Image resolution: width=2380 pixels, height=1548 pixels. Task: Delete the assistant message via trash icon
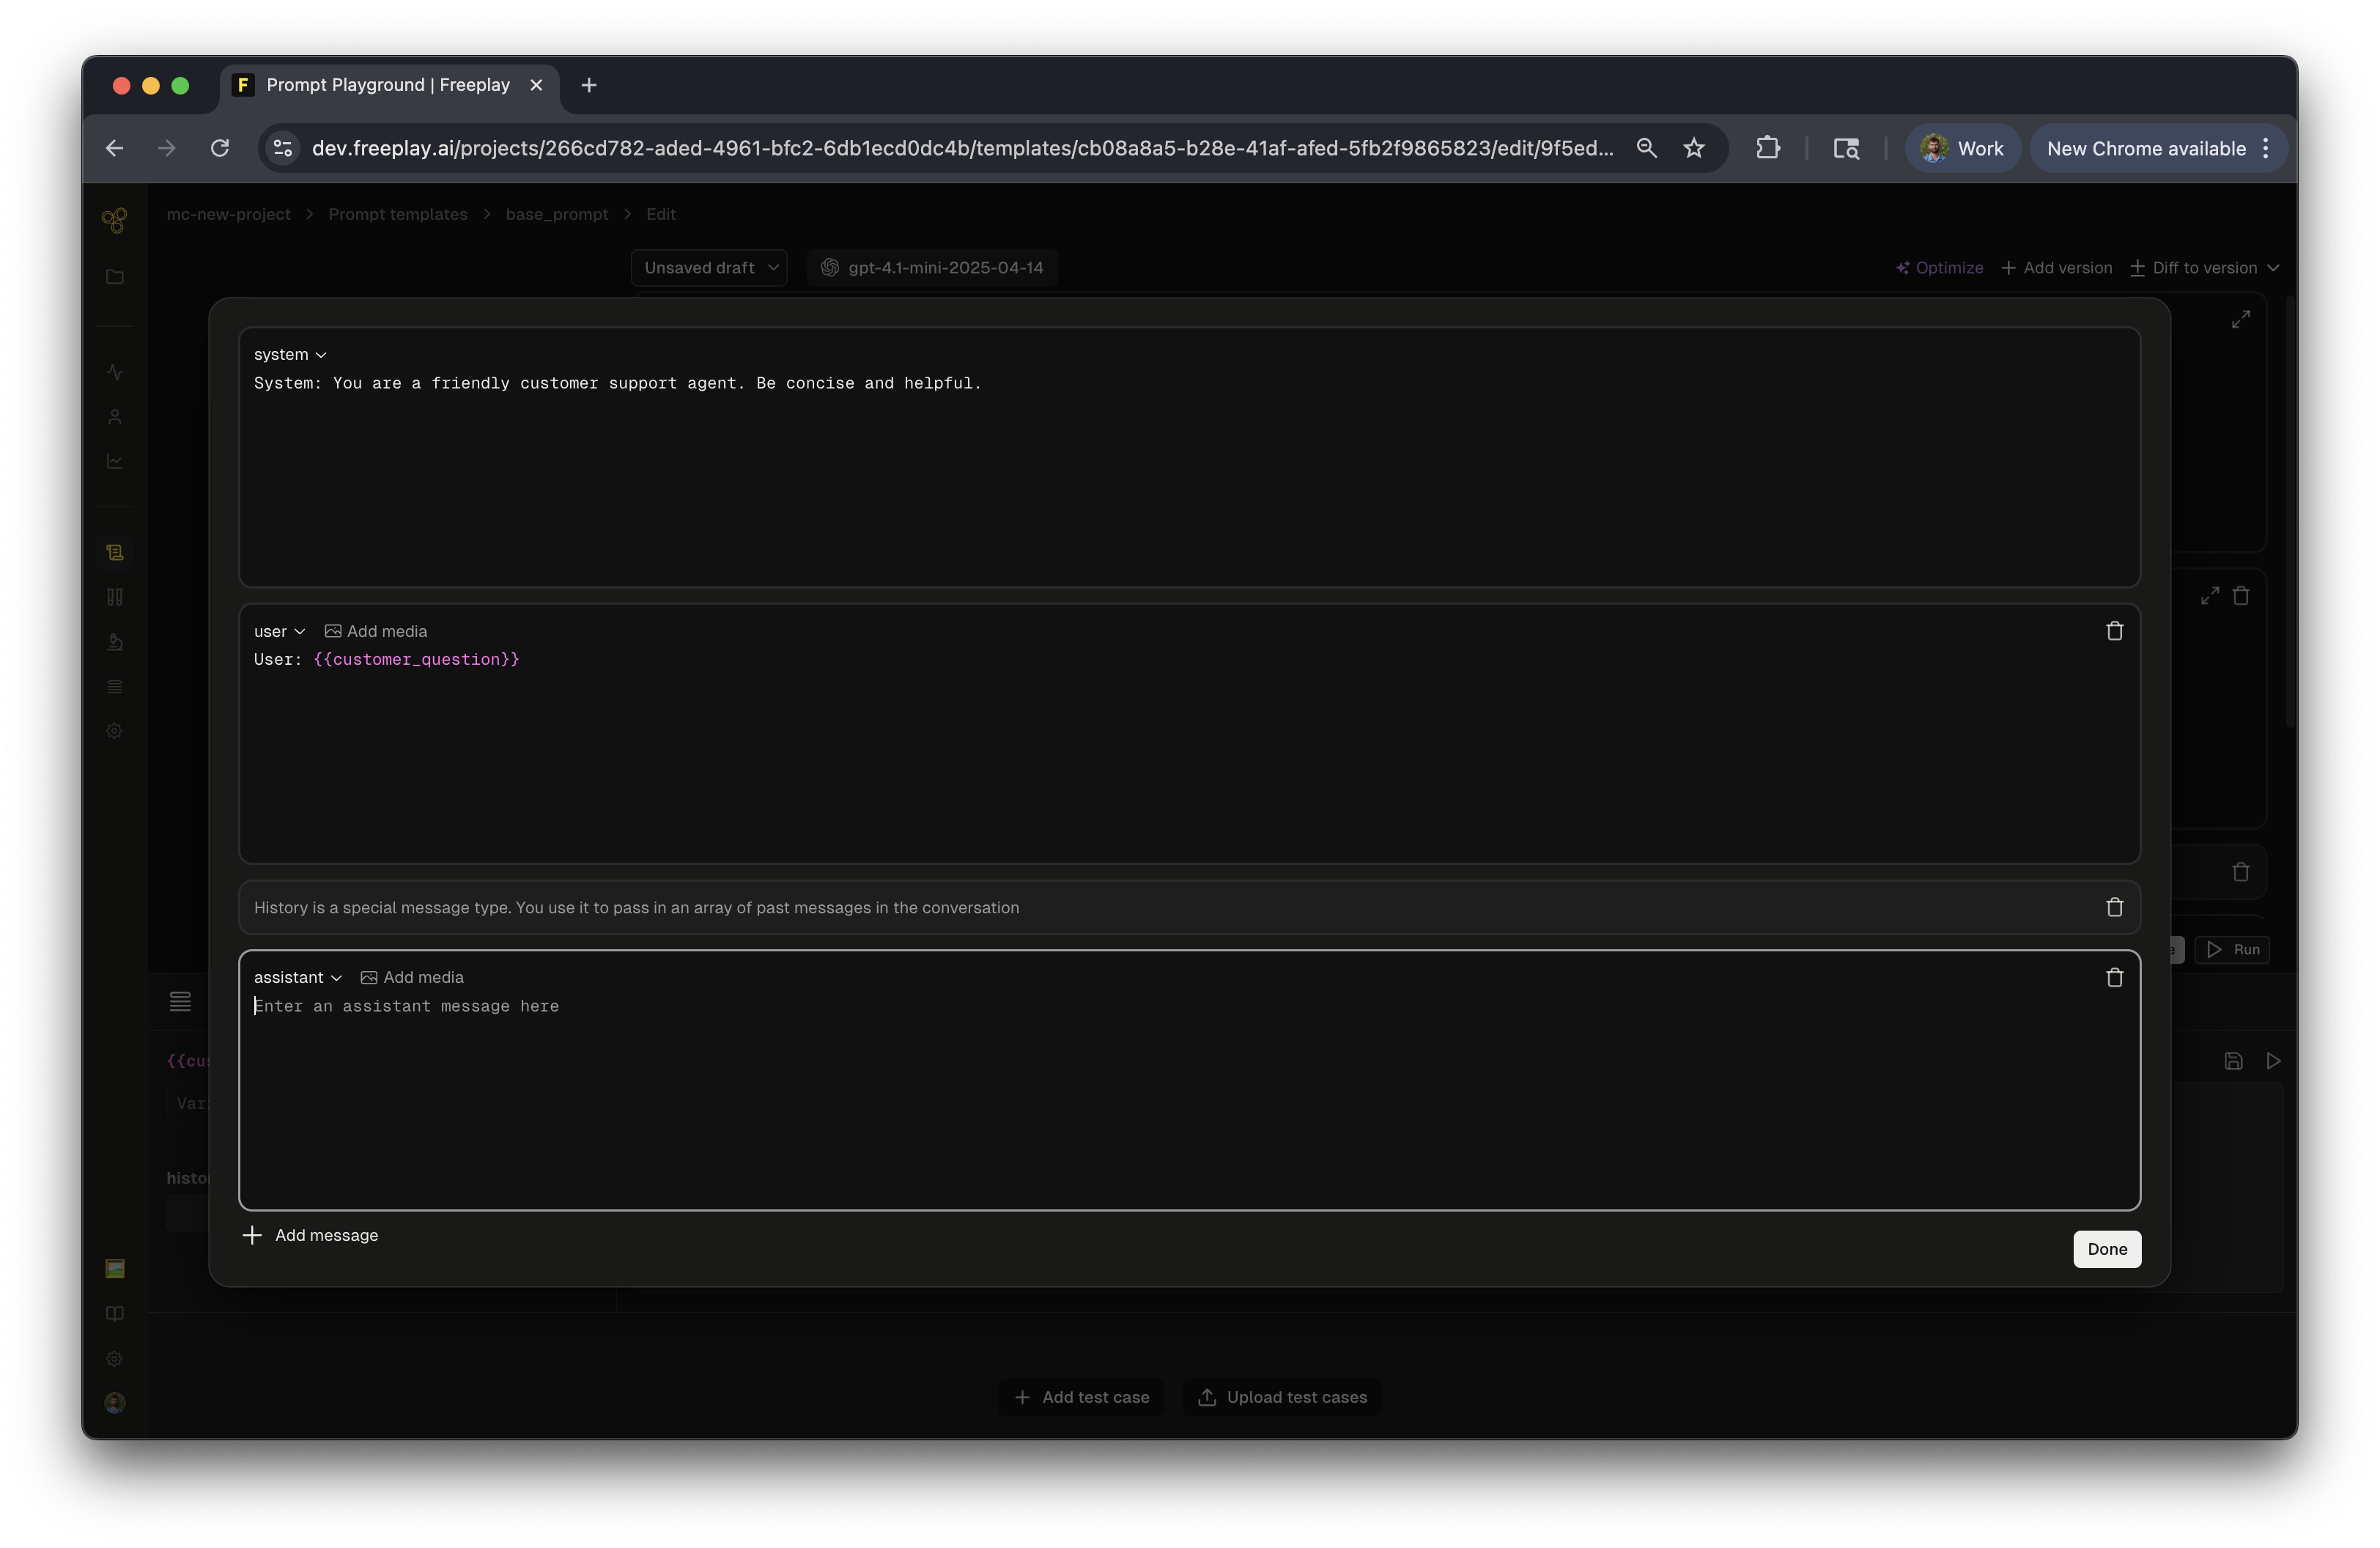pyautogui.click(x=2114, y=977)
